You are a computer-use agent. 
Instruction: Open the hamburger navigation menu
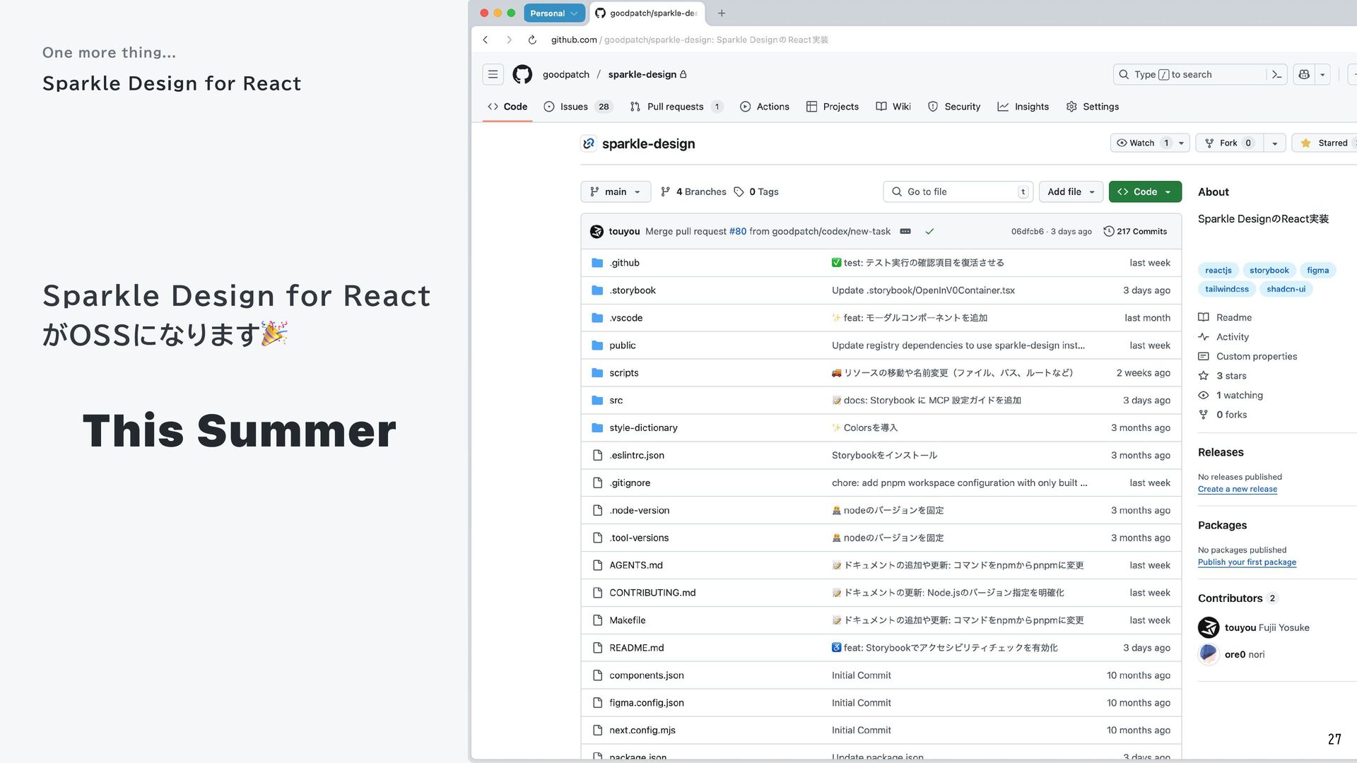[493, 74]
